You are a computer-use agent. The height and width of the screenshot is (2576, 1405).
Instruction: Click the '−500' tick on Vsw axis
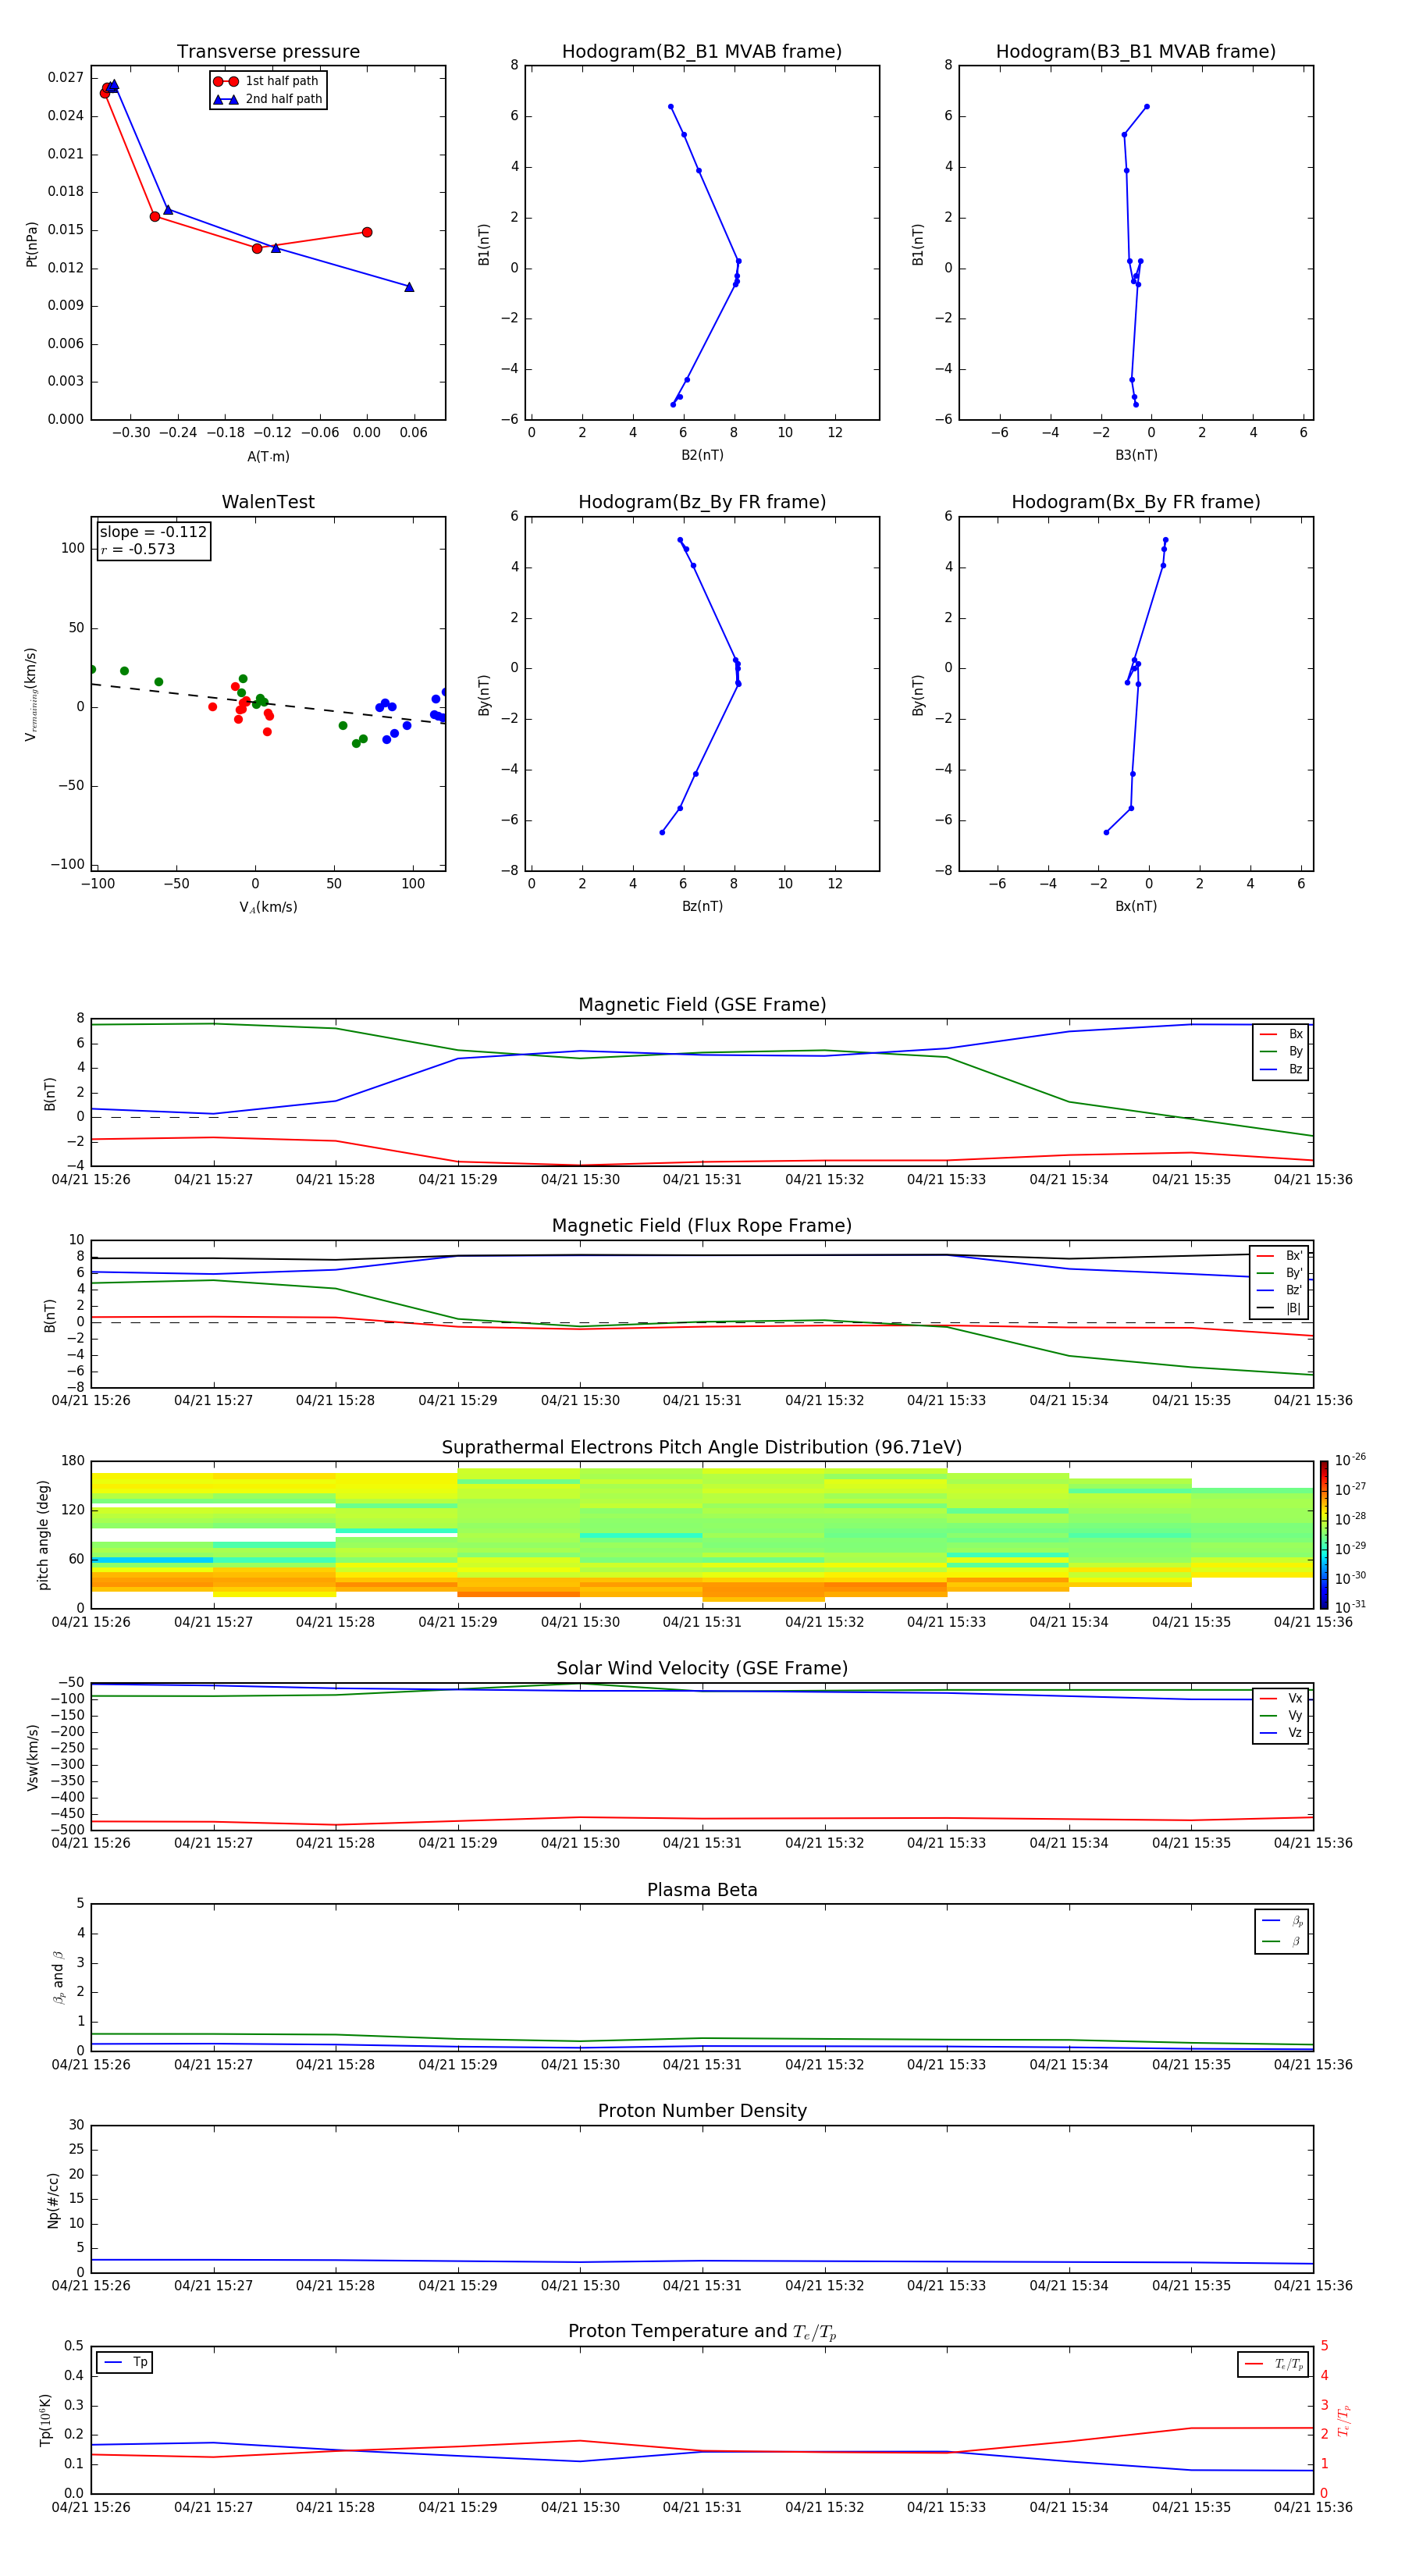coord(68,1830)
